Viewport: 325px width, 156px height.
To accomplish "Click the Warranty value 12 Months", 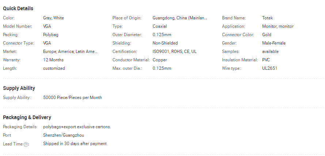I will 53,60.
